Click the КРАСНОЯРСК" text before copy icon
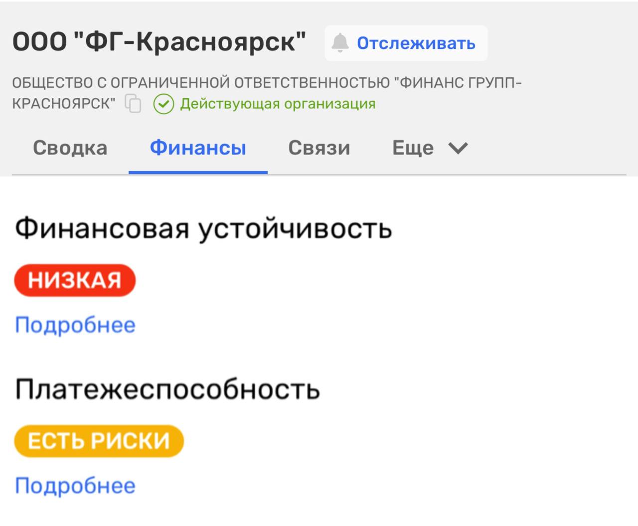This screenshot has width=638, height=526. [64, 104]
